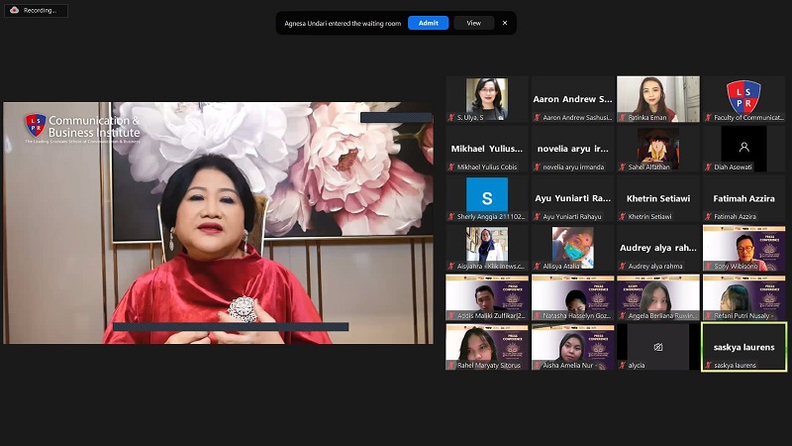This screenshot has height=446, width=792.
Task: Select the main speaker video
Action: pyautogui.click(x=218, y=223)
